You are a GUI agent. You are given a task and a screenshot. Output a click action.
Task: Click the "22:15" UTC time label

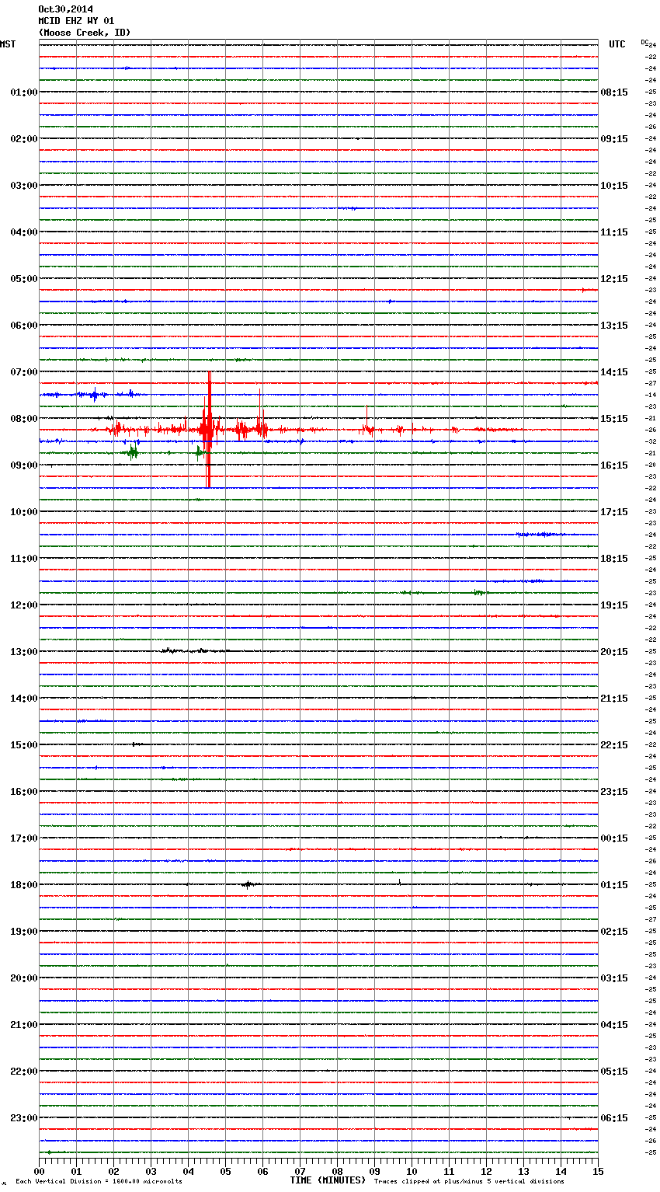click(614, 745)
